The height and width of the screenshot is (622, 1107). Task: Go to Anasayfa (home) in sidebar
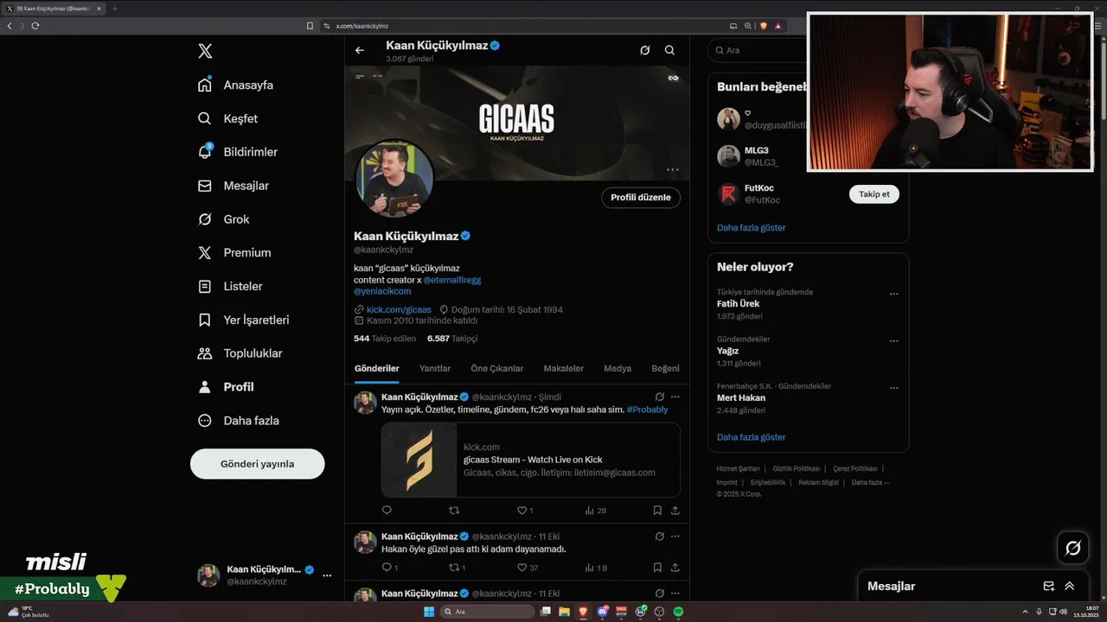tap(235, 85)
